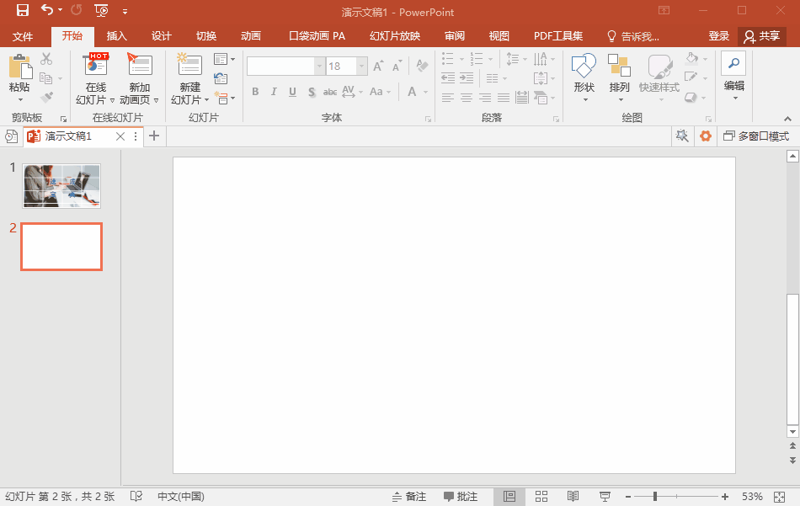Image resolution: width=800 pixels, height=506 pixels.
Task: Open the Insert (插入) ribbon tab
Action: coord(116,36)
